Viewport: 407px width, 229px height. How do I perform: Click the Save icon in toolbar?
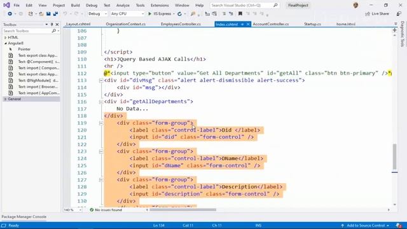coord(48,14)
